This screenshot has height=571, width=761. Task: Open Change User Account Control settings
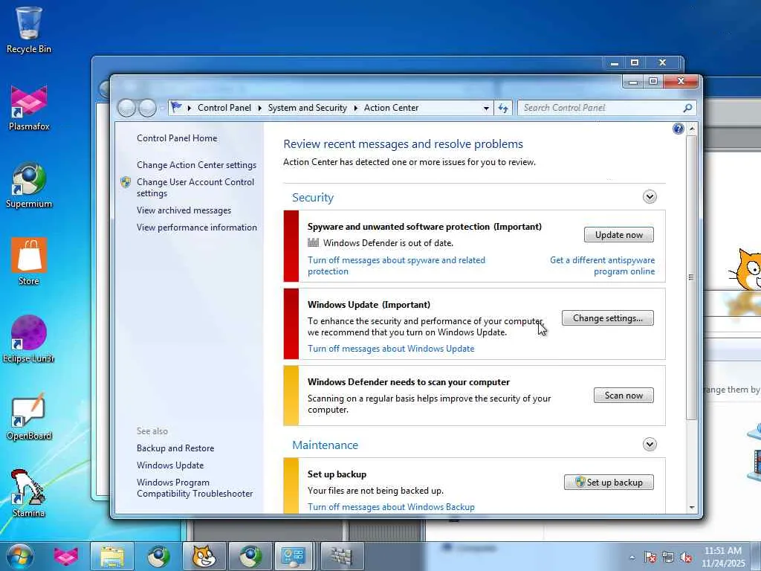[x=195, y=187]
